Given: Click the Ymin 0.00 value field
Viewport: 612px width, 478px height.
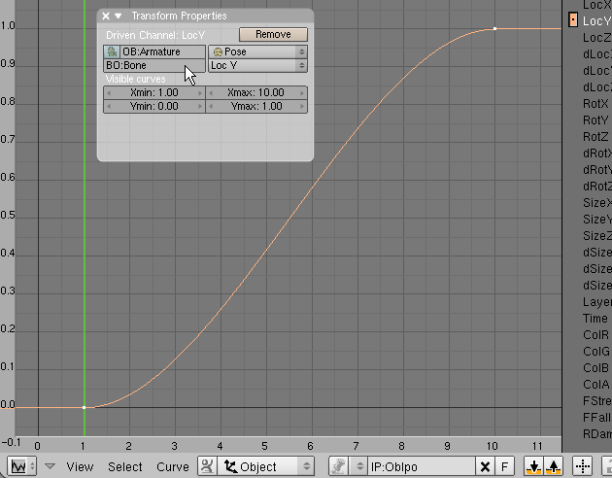Looking at the screenshot, I should point(154,107).
